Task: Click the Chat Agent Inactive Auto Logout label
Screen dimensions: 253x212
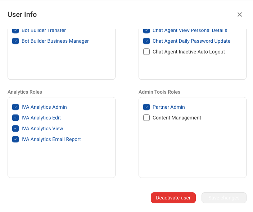Action: pos(189,52)
